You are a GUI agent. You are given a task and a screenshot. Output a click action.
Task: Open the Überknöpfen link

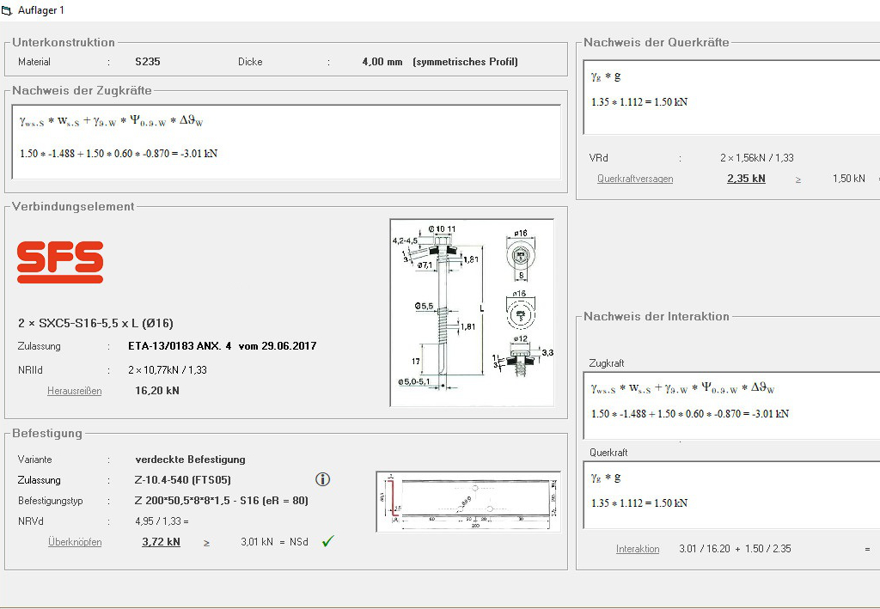coord(76,542)
